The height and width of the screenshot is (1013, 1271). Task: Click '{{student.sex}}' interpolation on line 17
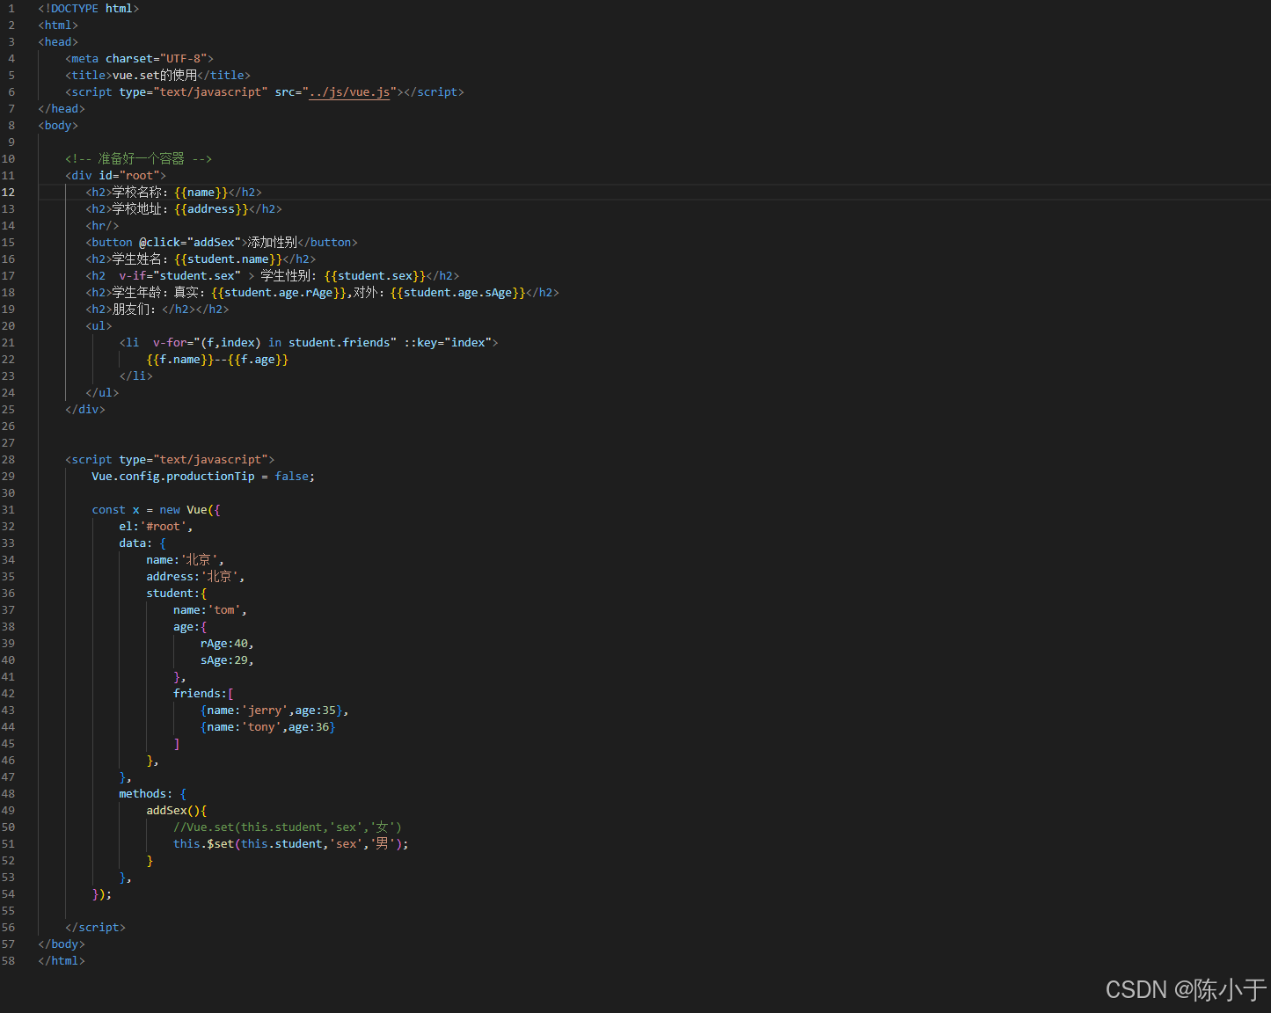[375, 276]
